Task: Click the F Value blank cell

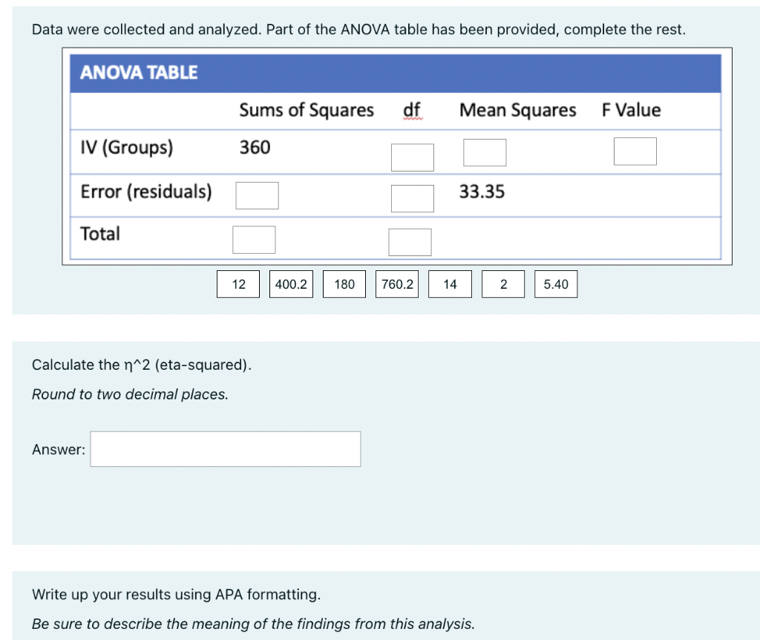Action: [635, 151]
